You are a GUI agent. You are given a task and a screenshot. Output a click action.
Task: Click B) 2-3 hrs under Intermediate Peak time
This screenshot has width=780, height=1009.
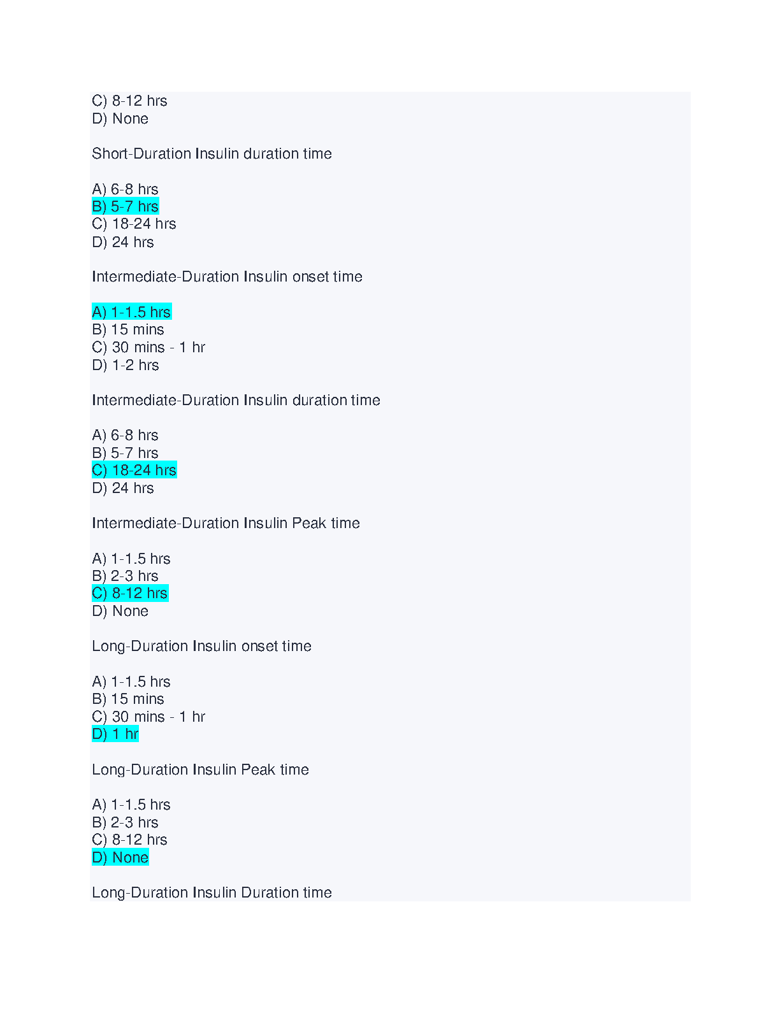click(x=125, y=576)
